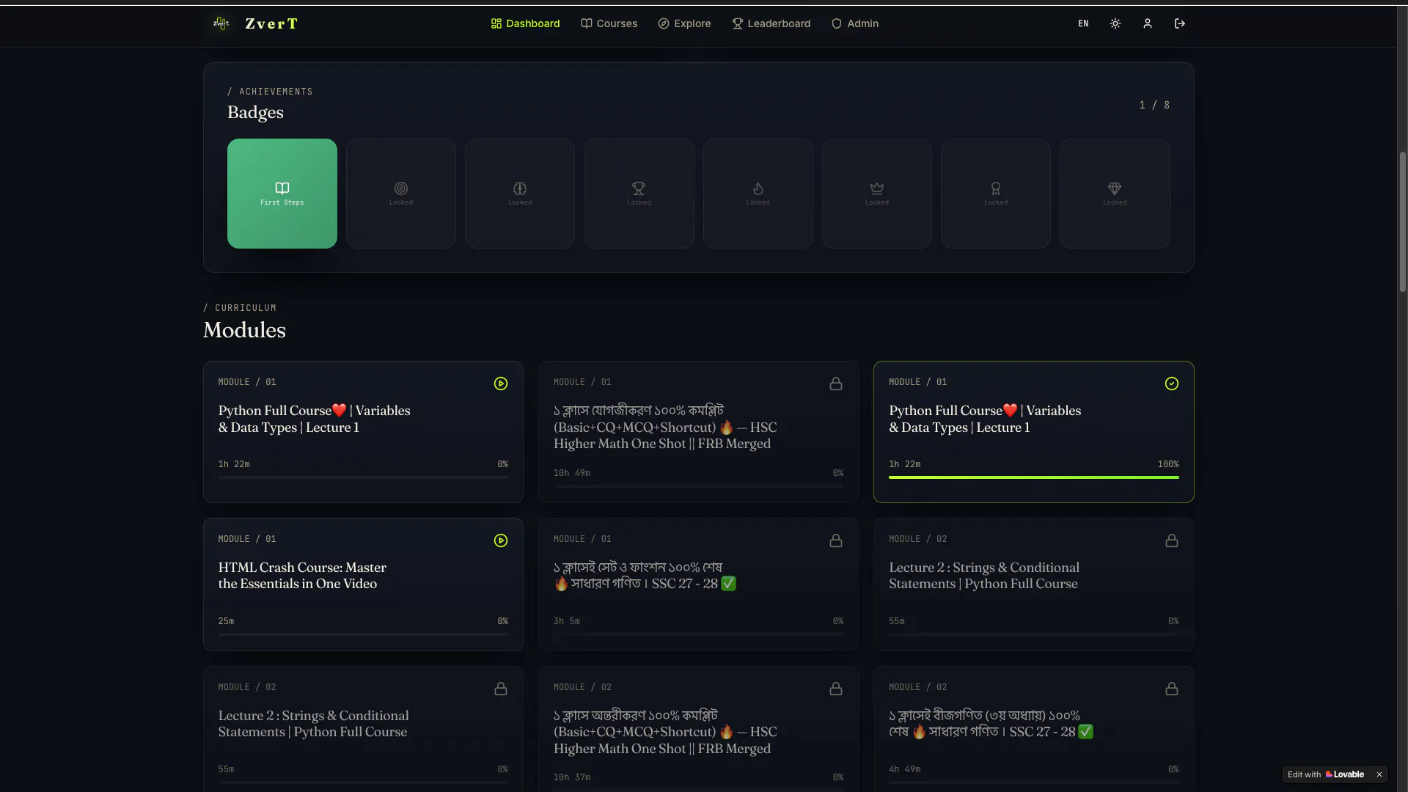
Task: Click the locked award medal badge
Action: click(996, 194)
